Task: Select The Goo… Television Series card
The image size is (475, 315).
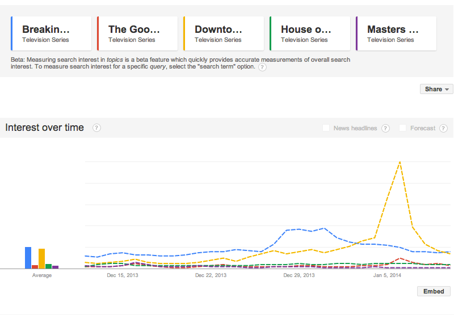Action: pyautogui.click(x=137, y=33)
